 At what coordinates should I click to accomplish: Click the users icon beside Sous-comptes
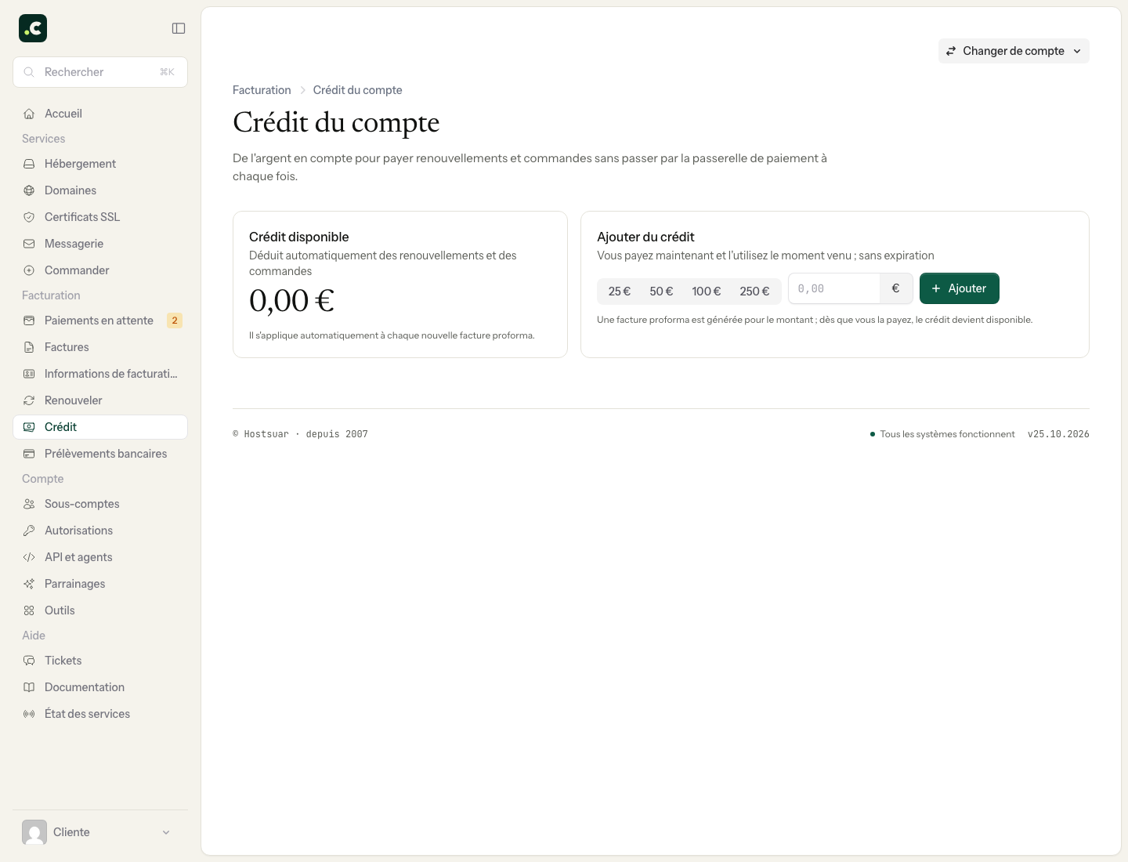(29, 504)
